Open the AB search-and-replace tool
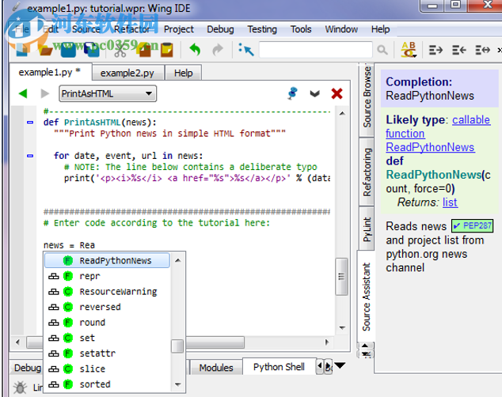 pyautogui.click(x=409, y=50)
